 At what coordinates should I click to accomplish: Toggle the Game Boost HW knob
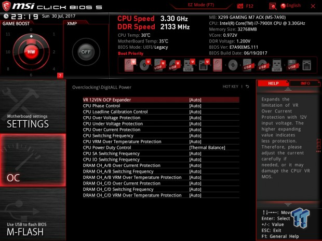[x=31, y=52]
